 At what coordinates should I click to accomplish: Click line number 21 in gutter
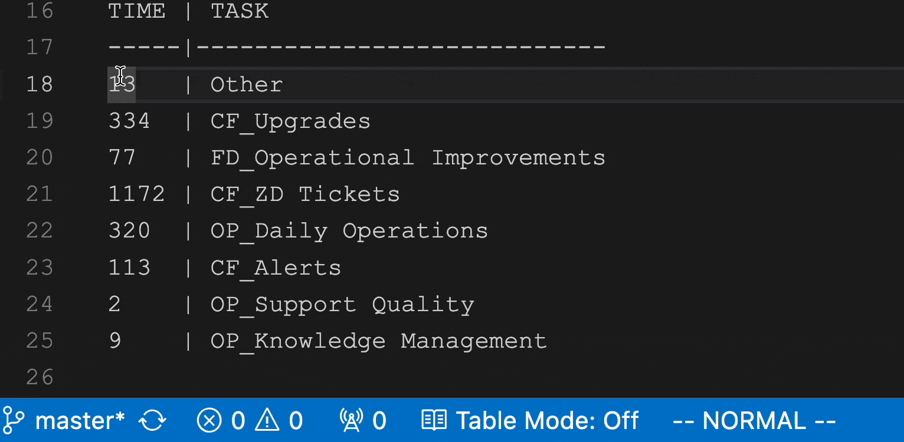40,194
